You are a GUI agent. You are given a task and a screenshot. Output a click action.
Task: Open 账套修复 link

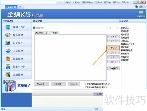pos(125,60)
